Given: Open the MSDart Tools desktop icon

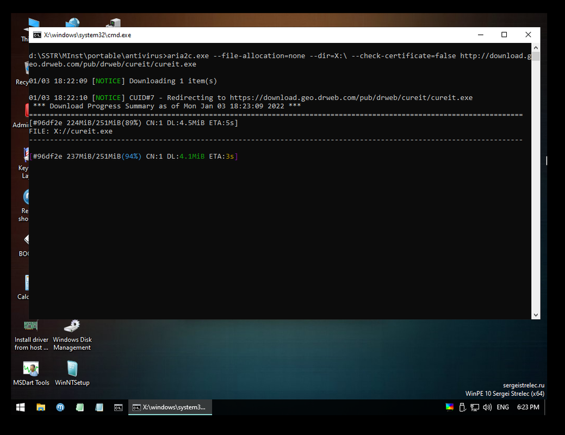Looking at the screenshot, I should click(x=31, y=374).
